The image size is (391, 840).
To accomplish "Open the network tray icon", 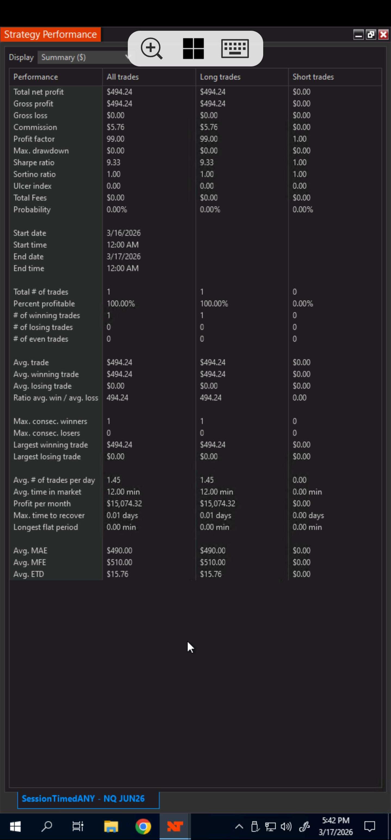I will [x=270, y=826].
